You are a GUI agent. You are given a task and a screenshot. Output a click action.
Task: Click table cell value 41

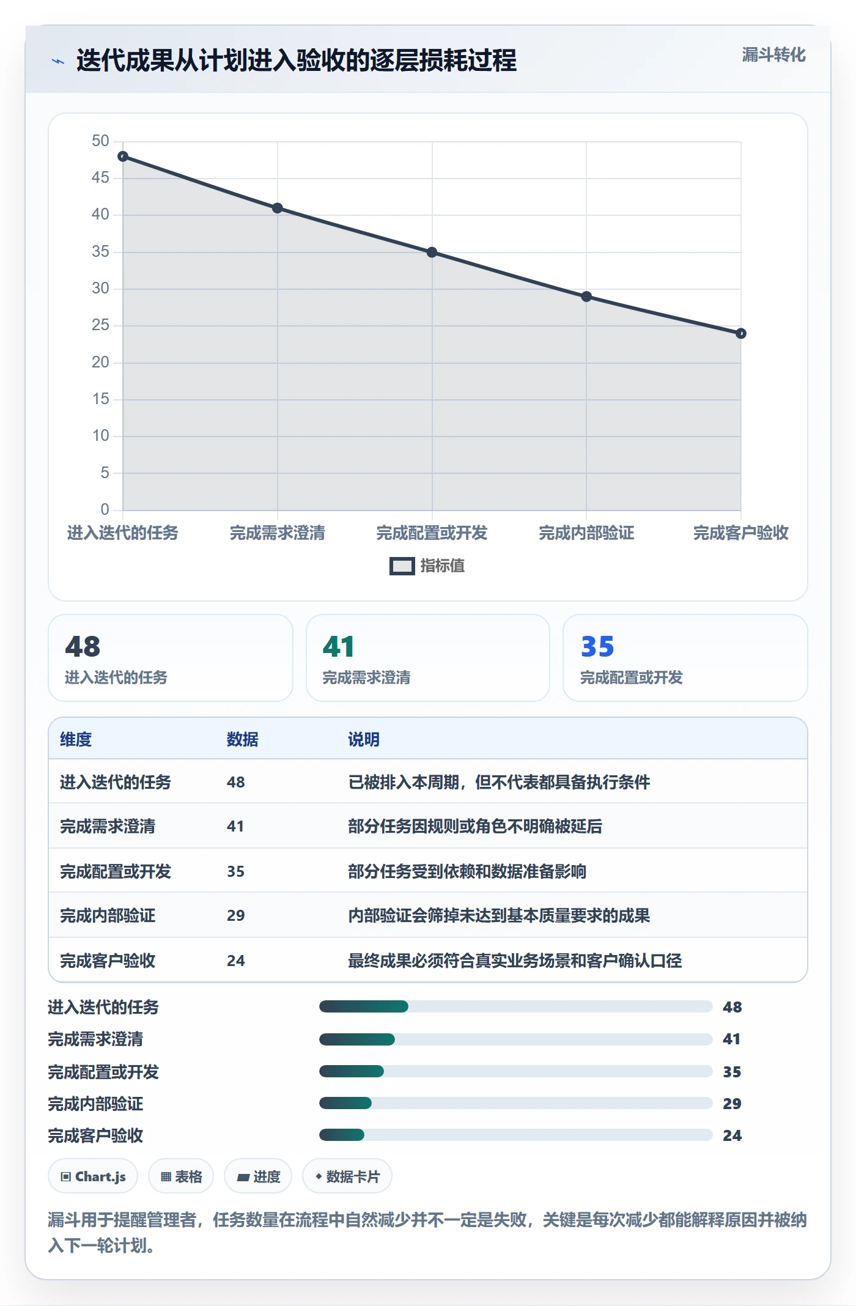click(x=235, y=826)
